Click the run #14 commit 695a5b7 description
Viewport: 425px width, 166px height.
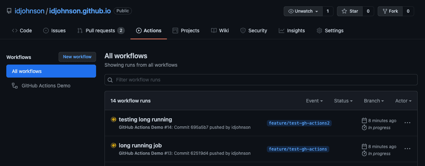(185, 127)
